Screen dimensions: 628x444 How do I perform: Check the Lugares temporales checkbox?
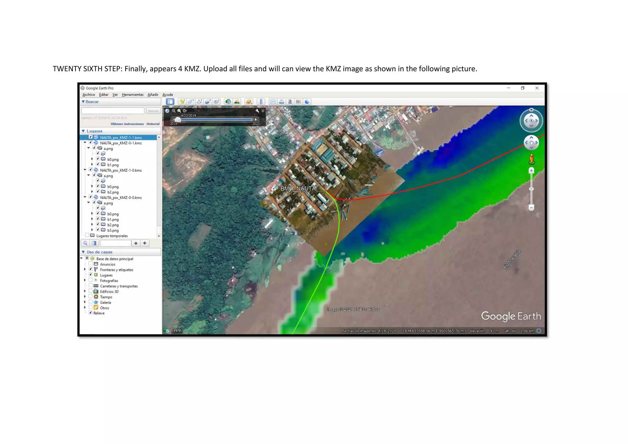click(x=87, y=235)
